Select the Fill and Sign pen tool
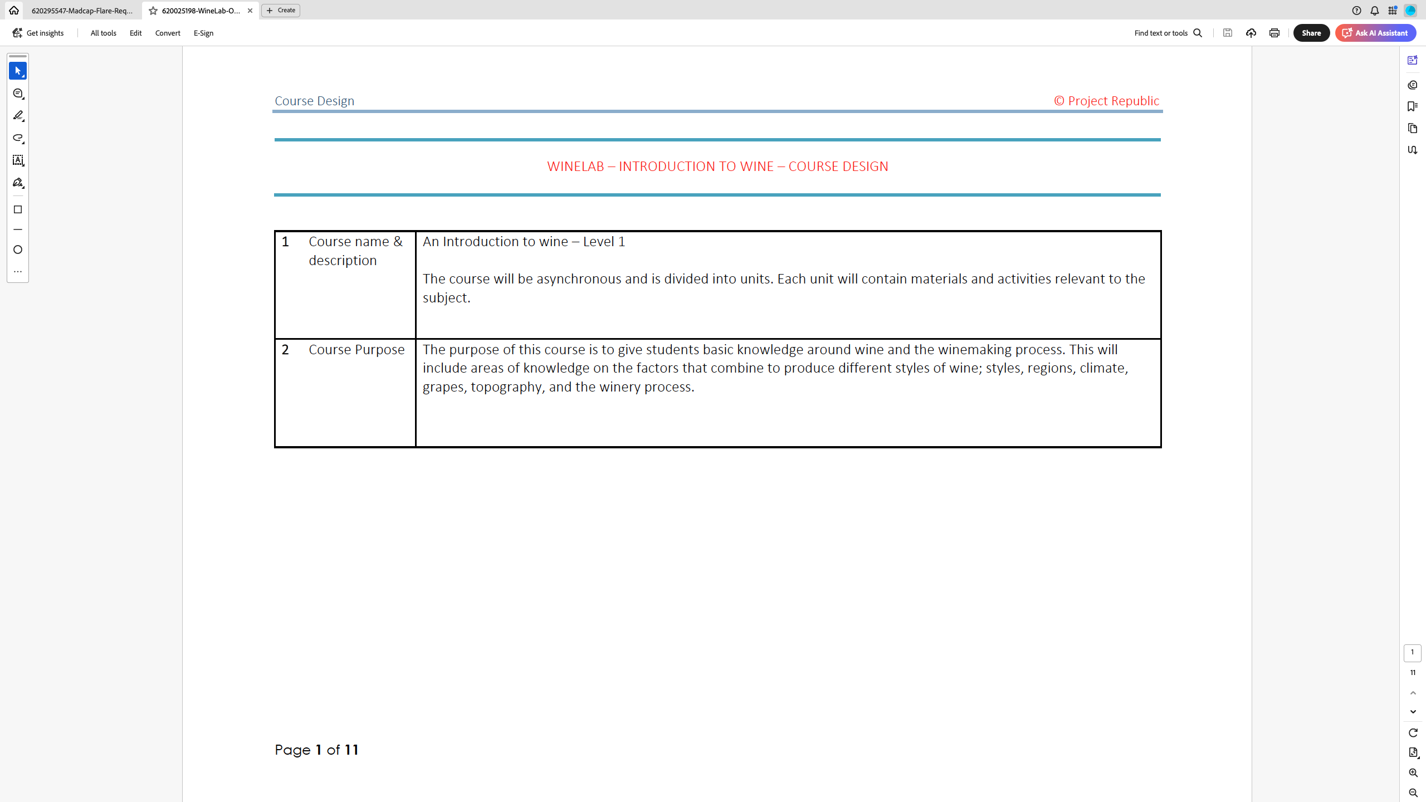The image size is (1426, 802). [x=18, y=183]
